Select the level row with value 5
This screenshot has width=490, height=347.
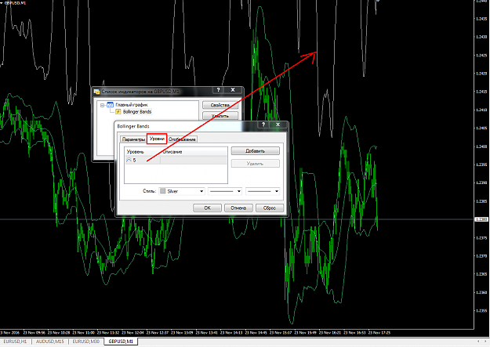(176, 160)
